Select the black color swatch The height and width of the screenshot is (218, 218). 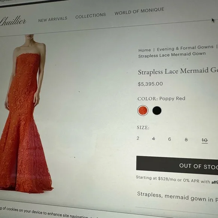point(157,111)
